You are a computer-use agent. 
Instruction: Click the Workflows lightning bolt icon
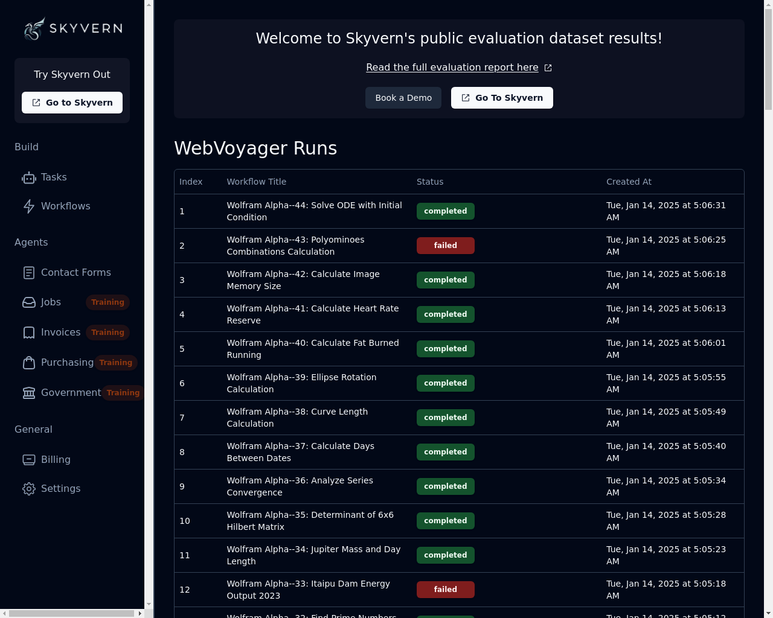coord(29,206)
